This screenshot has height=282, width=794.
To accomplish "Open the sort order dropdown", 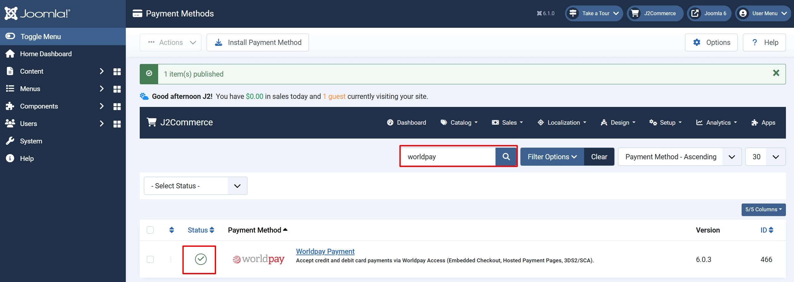I will 680,157.
